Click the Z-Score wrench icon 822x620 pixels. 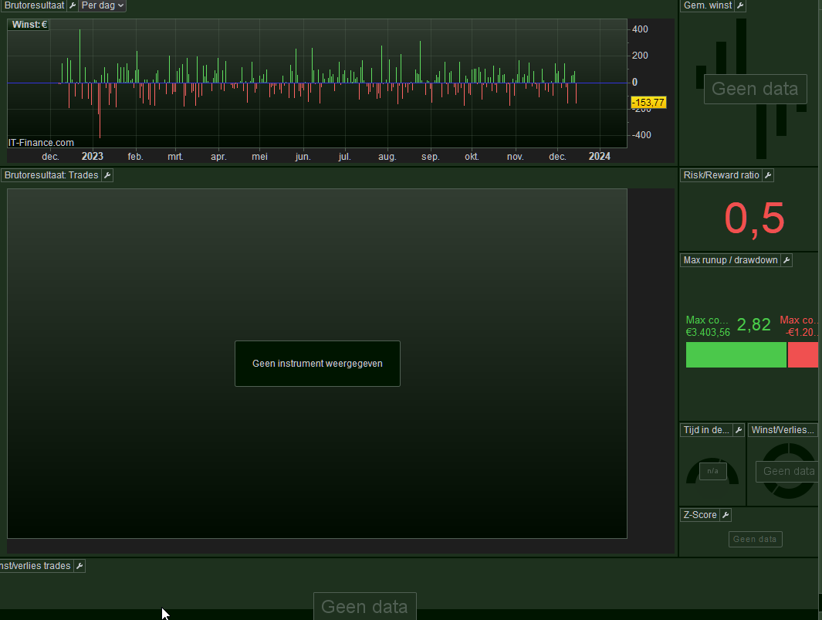point(726,515)
